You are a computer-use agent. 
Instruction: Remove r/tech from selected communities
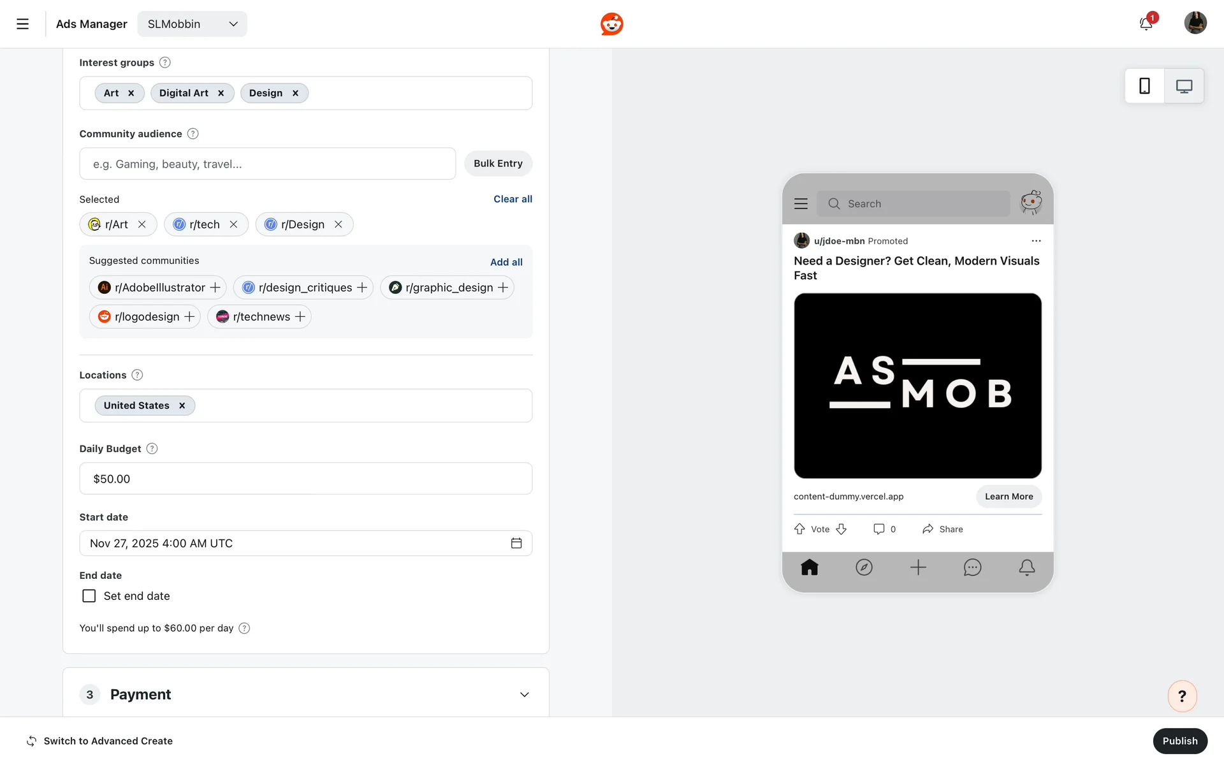pos(234,224)
